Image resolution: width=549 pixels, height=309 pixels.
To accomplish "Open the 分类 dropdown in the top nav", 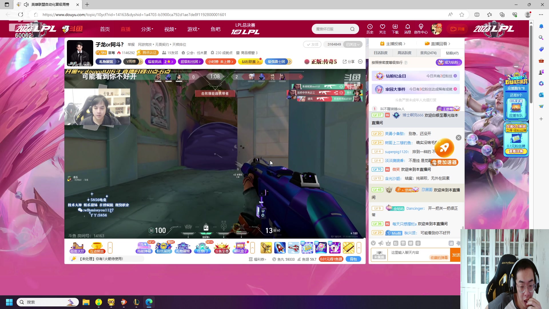I will tap(147, 29).
